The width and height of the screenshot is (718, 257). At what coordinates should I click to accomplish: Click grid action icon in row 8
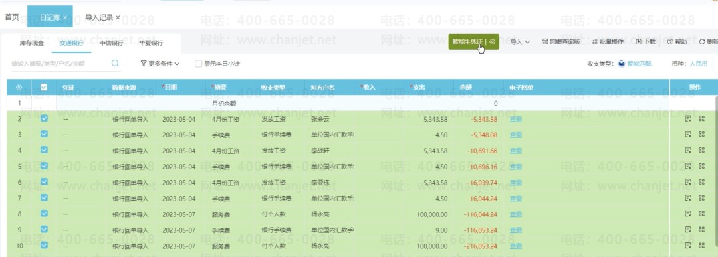tap(701, 214)
